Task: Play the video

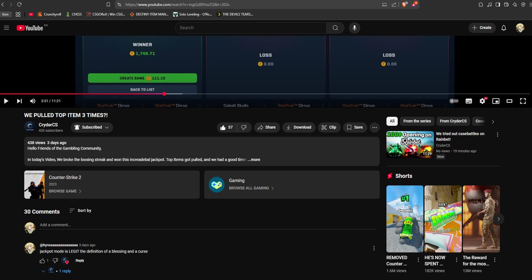Action: pos(6,101)
